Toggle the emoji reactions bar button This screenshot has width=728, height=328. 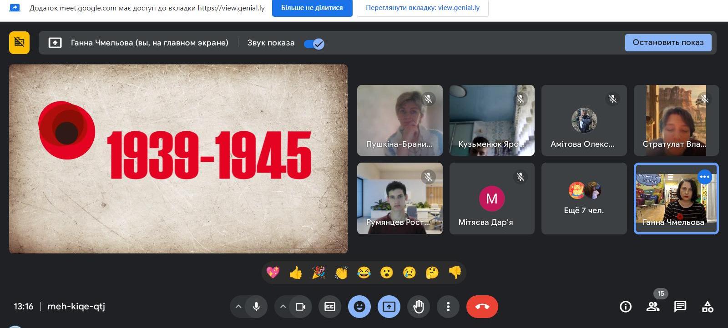[x=359, y=307]
